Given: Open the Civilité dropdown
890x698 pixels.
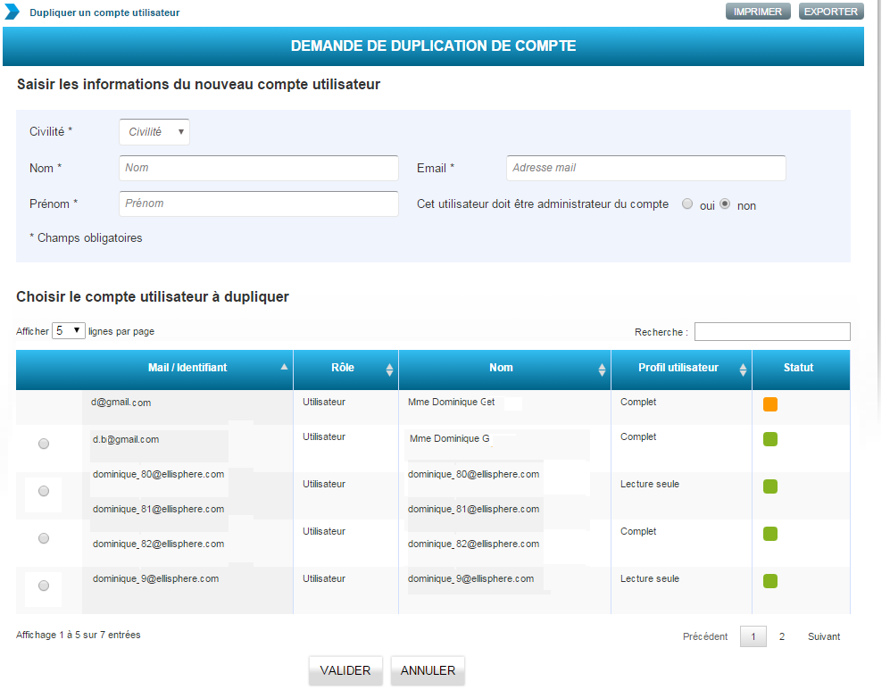Looking at the screenshot, I should point(154,132).
